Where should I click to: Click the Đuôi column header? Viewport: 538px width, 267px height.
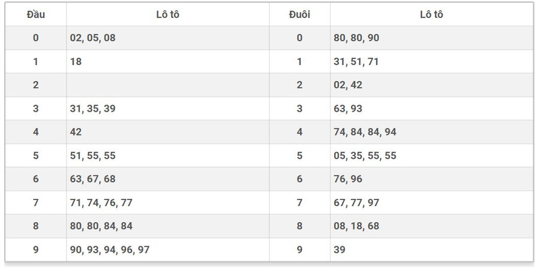pyautogui.click(x=299, y=14)
